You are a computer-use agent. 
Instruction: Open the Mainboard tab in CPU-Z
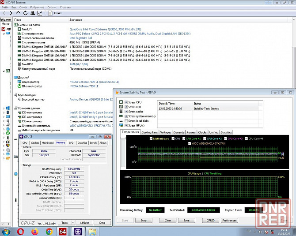click(48, 142)
